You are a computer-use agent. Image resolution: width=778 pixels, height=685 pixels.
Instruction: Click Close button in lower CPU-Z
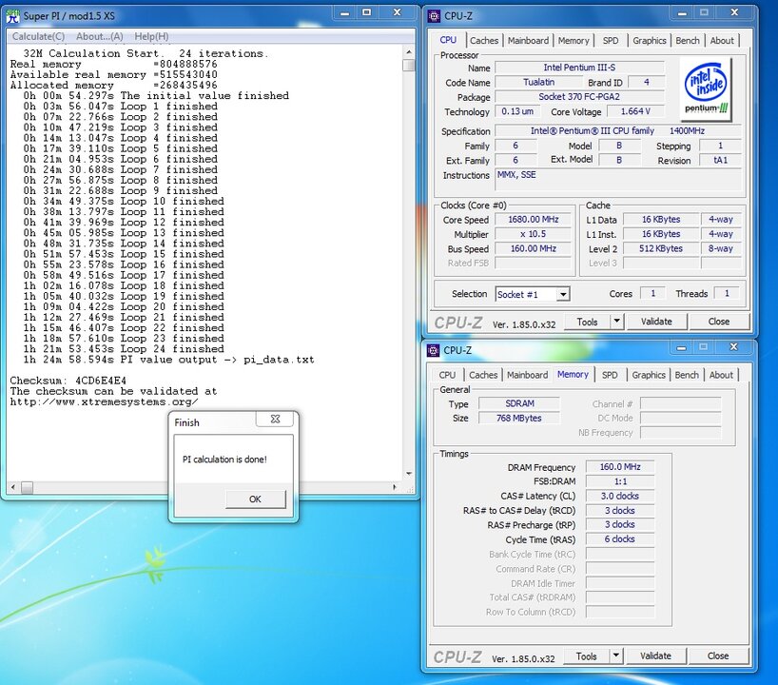pos(717,656)
